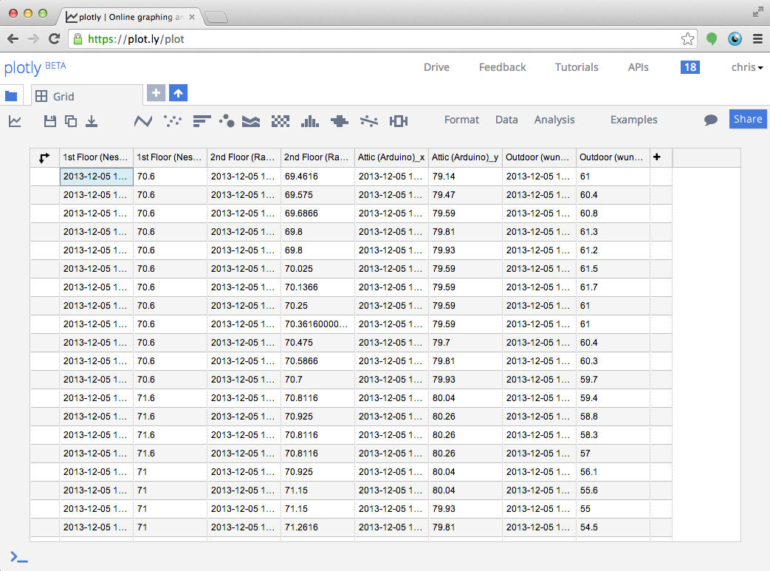
Task: Reload the page in the browser
Action: [x=55, y=39]
